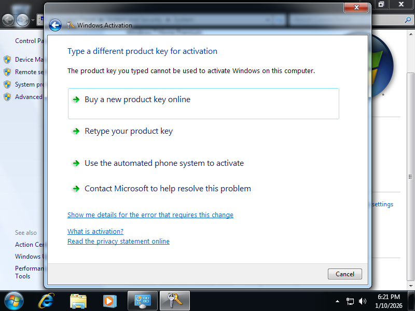Open Action Center under See also

click(x=29, y=245)
